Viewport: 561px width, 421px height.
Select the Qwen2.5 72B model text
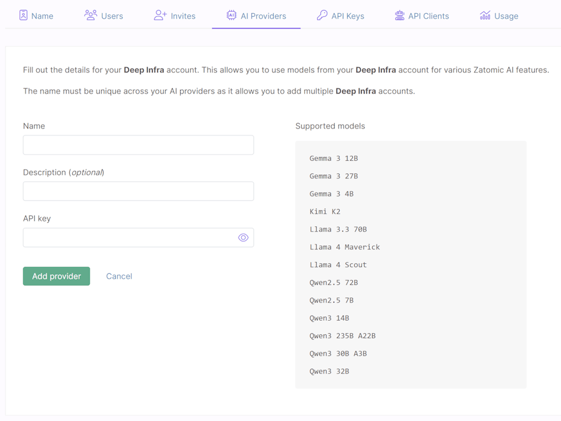(334, 283)
